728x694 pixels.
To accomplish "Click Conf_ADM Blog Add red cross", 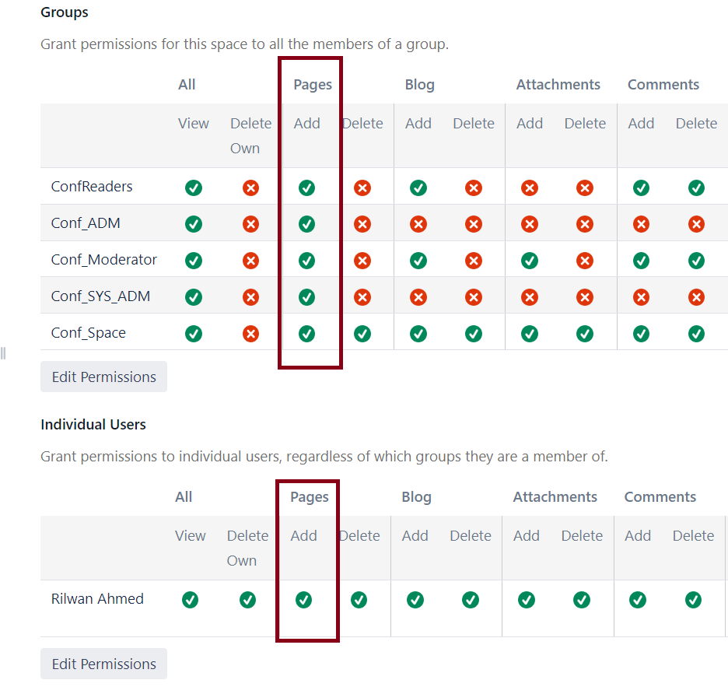I will tap(418, 224).
